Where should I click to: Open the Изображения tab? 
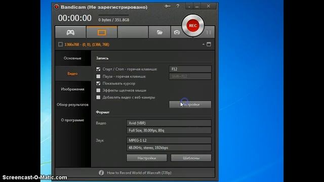pos(72,89)
